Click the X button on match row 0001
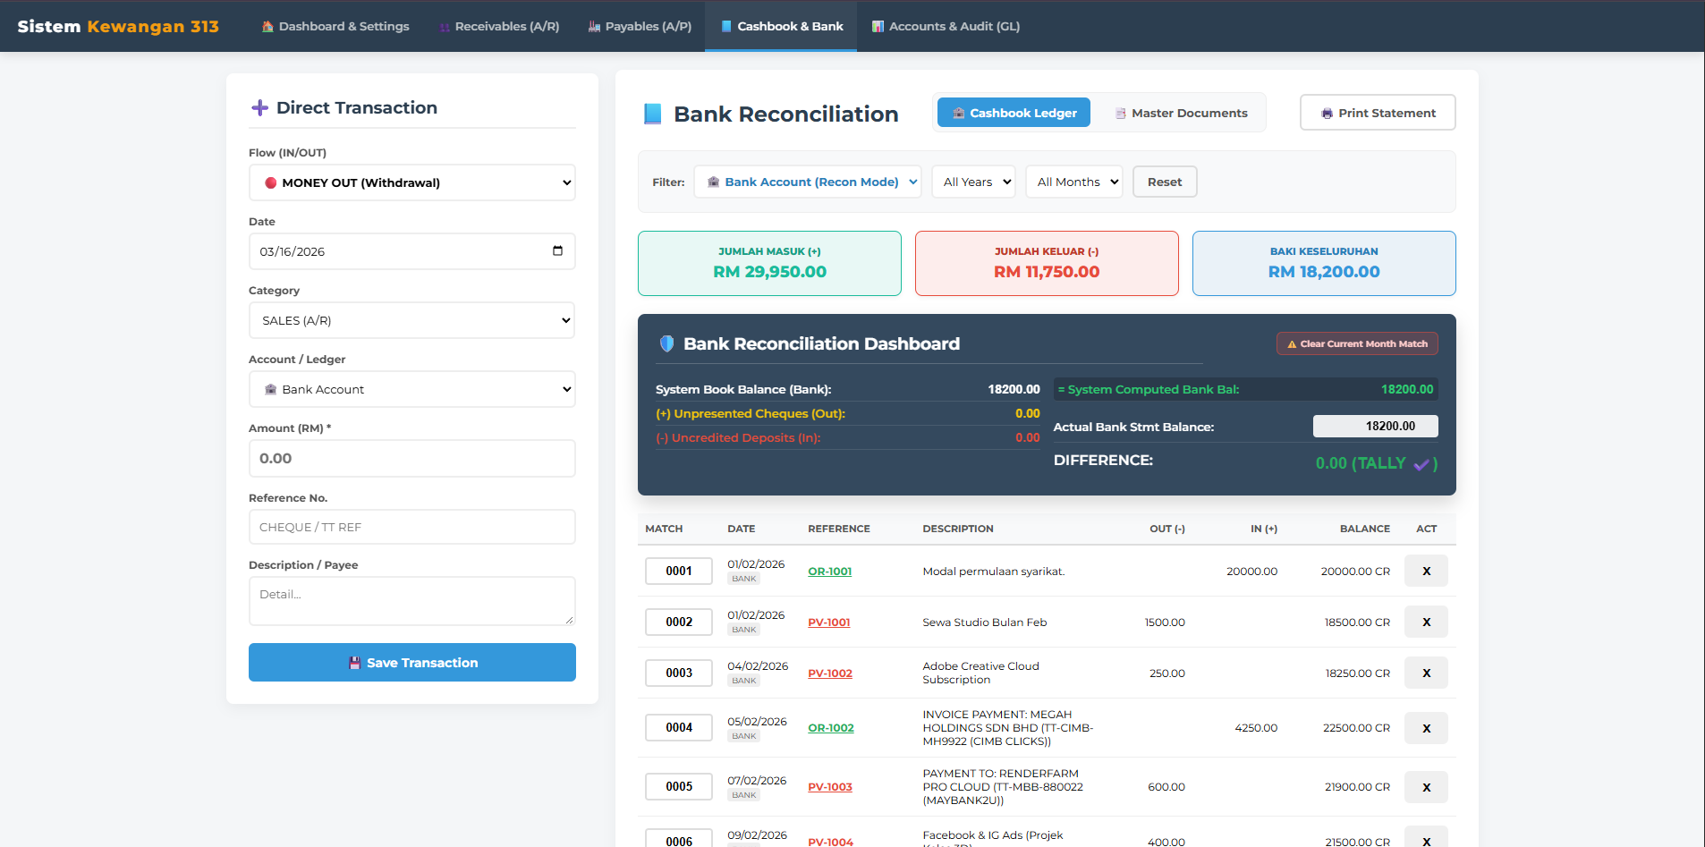 [1426, 571]
